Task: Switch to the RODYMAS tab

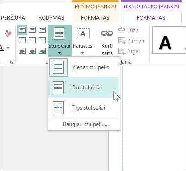Action: coord(51,18)
